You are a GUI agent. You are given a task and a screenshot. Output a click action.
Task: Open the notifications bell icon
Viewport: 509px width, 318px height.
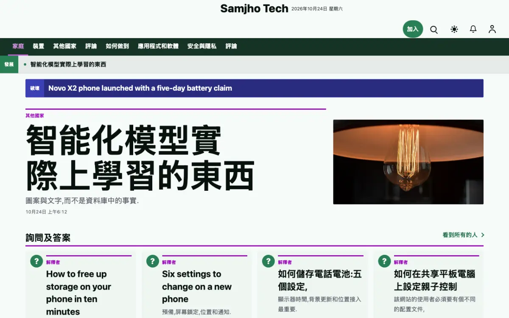pyautogui.click(x=473, y=29)
